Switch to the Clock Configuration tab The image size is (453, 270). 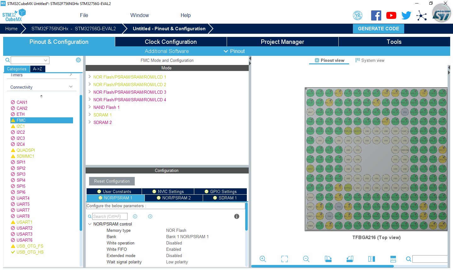coord(171,42)
